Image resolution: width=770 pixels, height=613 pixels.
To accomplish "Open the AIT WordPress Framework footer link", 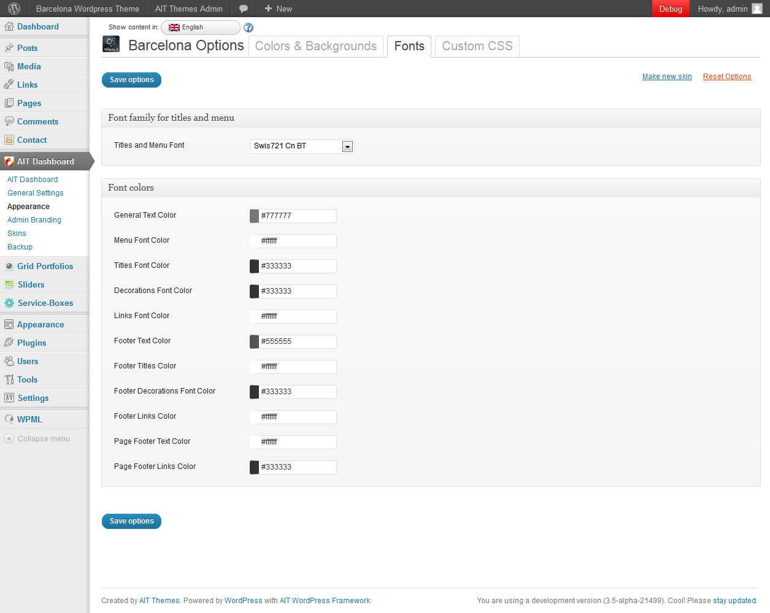I will coord(325,601).
